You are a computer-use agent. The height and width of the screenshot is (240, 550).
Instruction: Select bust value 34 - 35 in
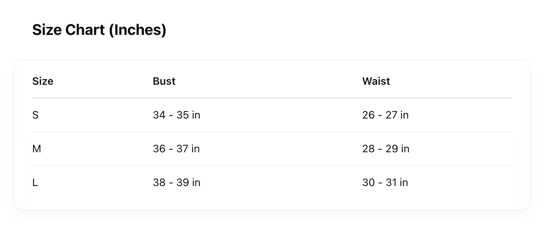click(x=176, y=115)
